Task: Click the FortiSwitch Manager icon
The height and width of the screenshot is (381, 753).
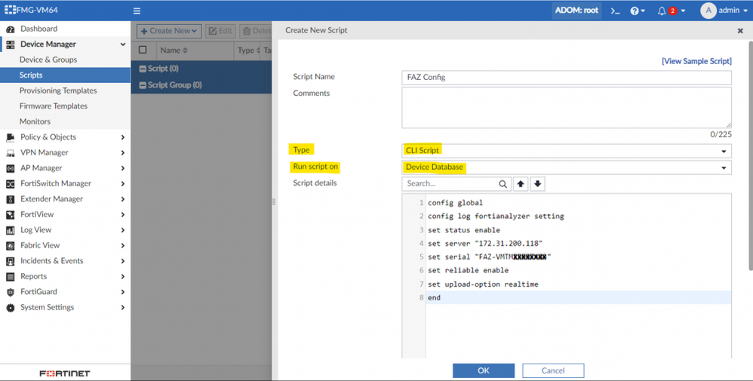Action: pos(10,183)
